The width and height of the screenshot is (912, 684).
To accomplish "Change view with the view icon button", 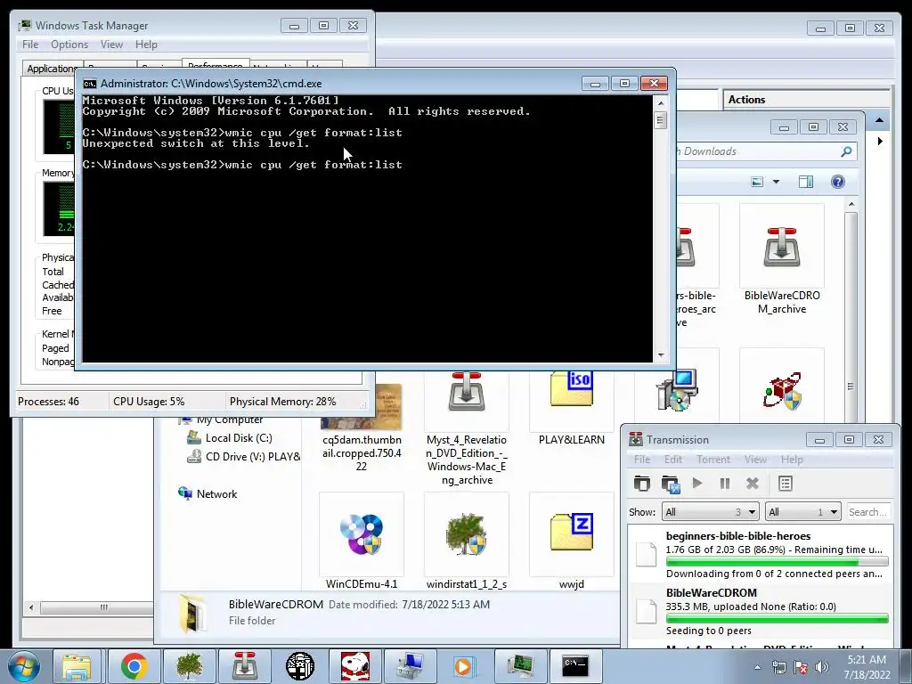I will pos(757,182).
